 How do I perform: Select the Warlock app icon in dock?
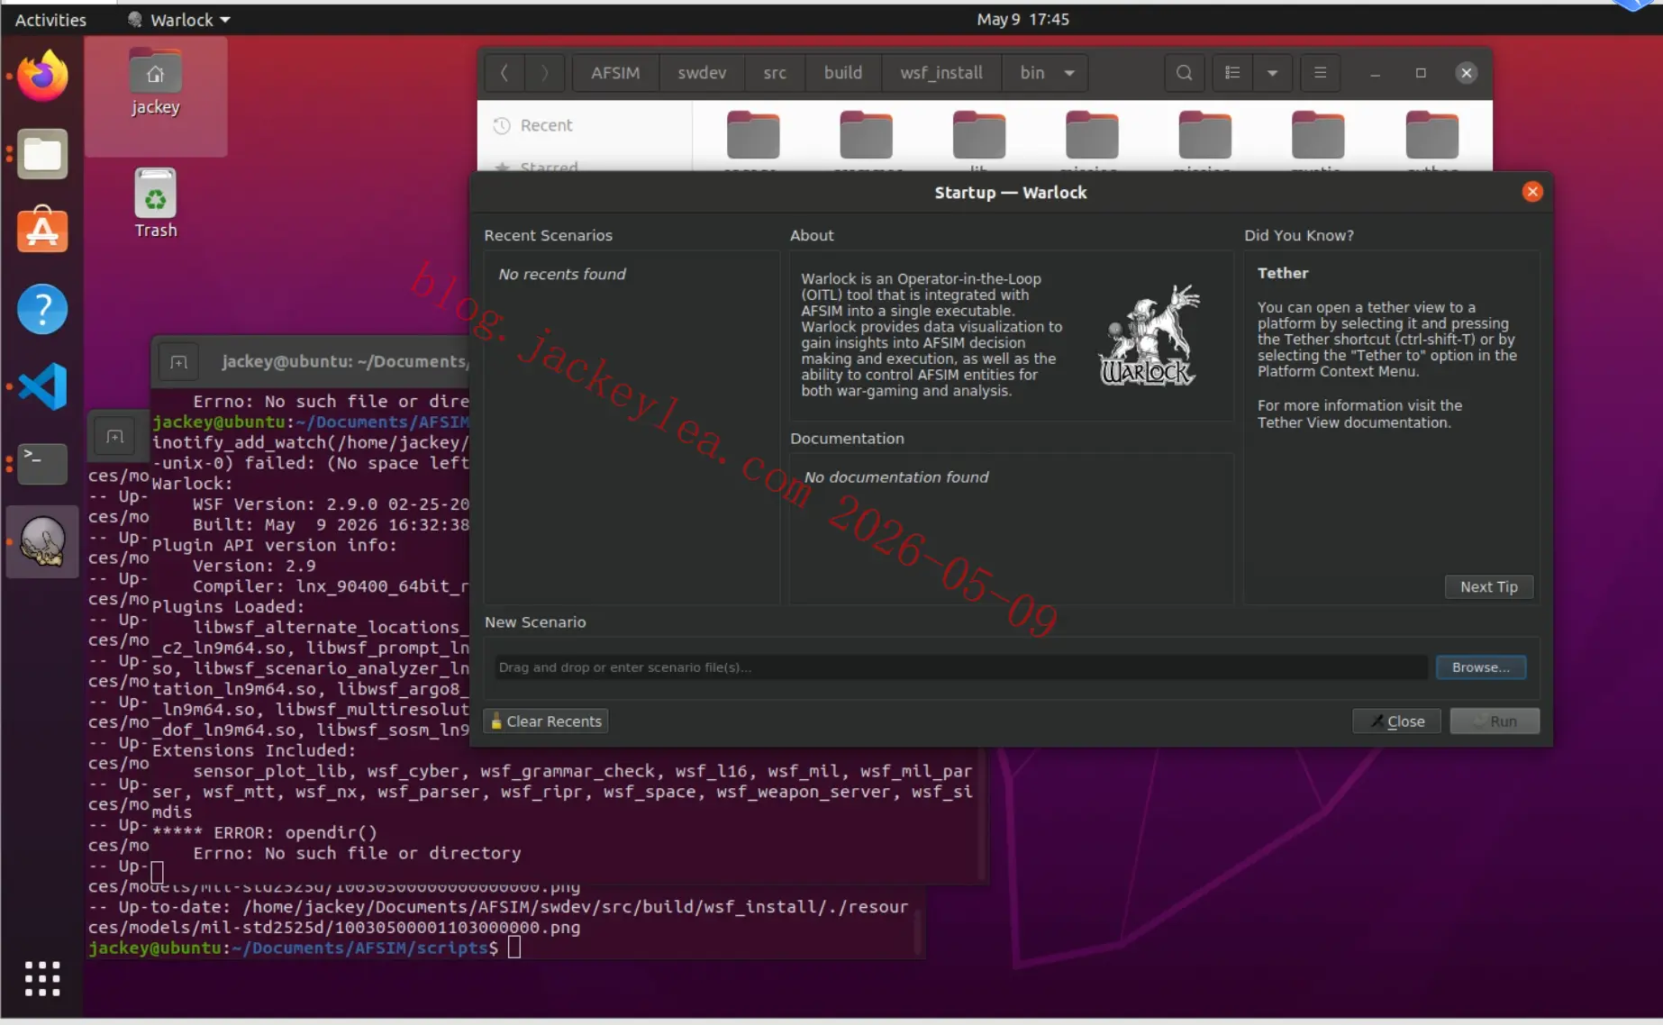42,541
